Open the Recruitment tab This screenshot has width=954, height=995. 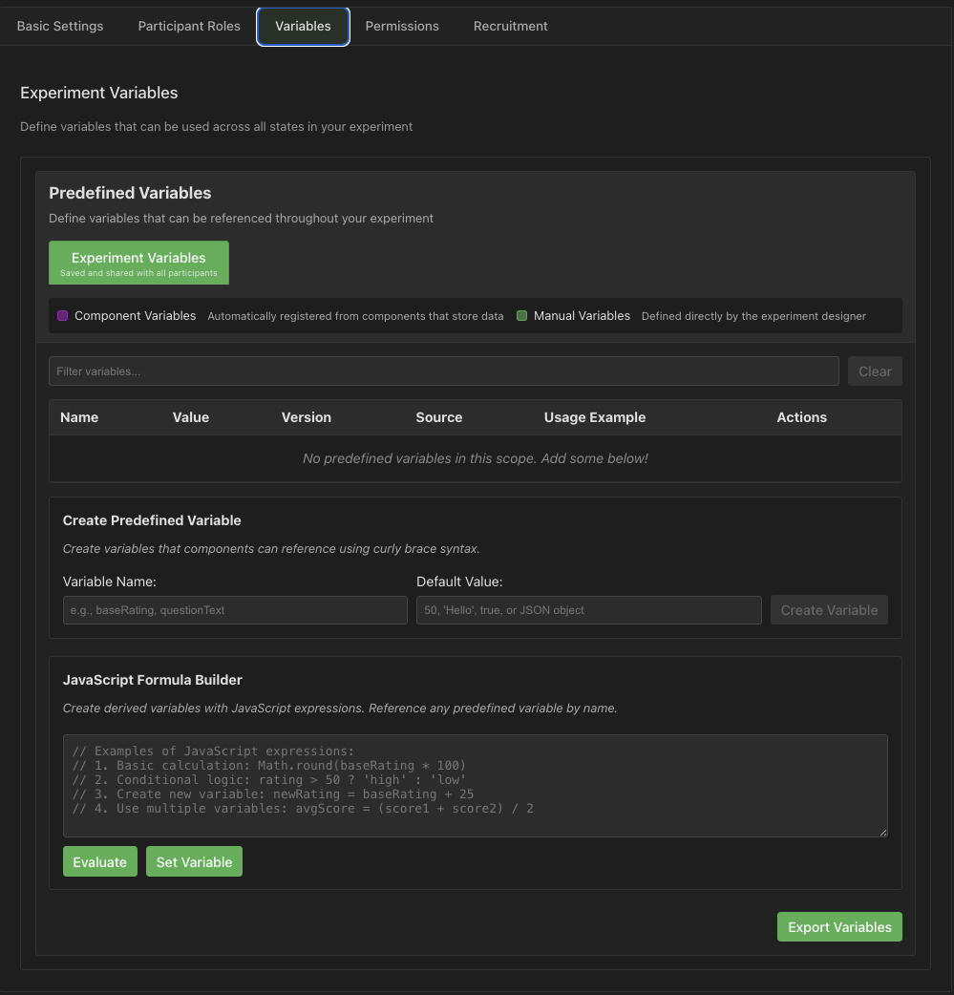510,26
